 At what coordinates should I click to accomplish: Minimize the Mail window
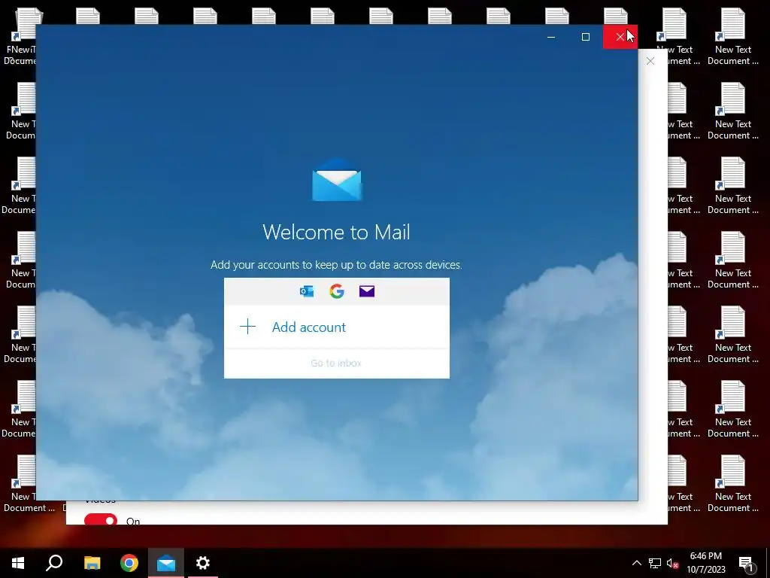pyautogui.click(x=551, y=37)
